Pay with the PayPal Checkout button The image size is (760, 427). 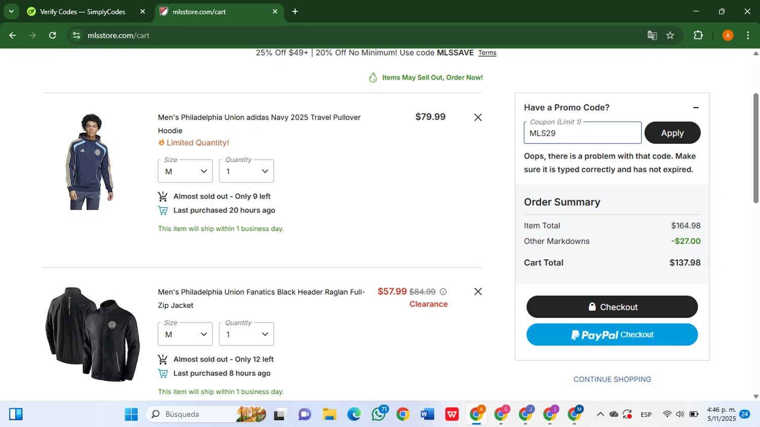612,335
